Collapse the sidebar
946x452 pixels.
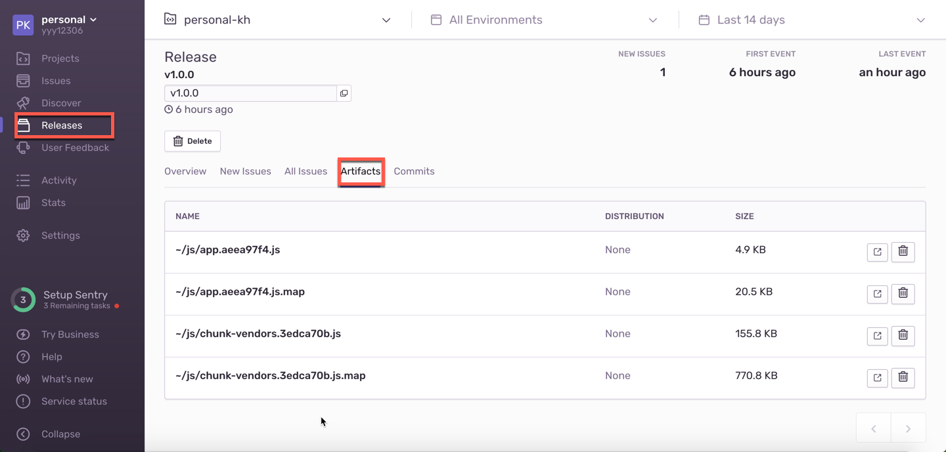click(60, 434)
